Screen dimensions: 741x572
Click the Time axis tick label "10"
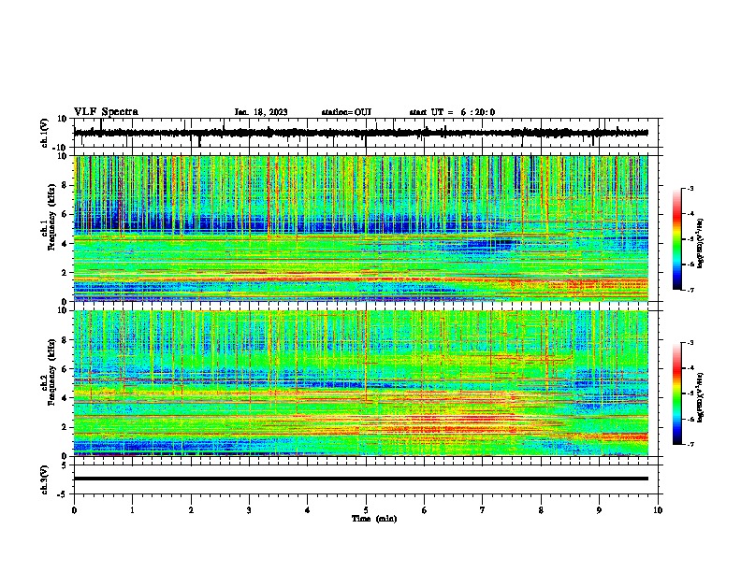pyautogui.click(x=658, y=510)
